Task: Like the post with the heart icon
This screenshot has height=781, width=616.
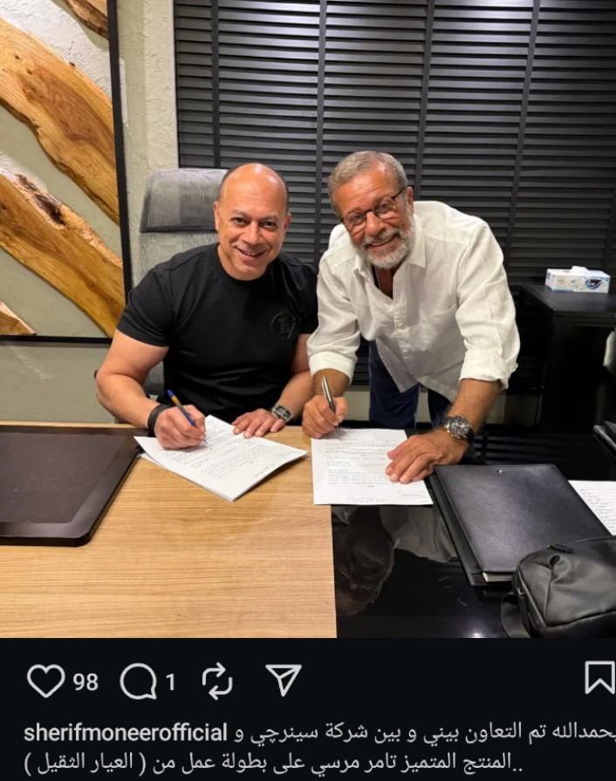Action: [x=46, y=681]
